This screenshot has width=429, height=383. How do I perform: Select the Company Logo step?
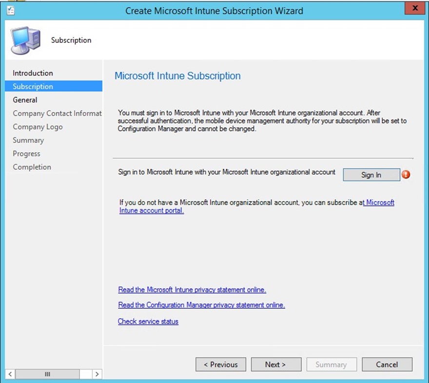[x=38, y=127]
